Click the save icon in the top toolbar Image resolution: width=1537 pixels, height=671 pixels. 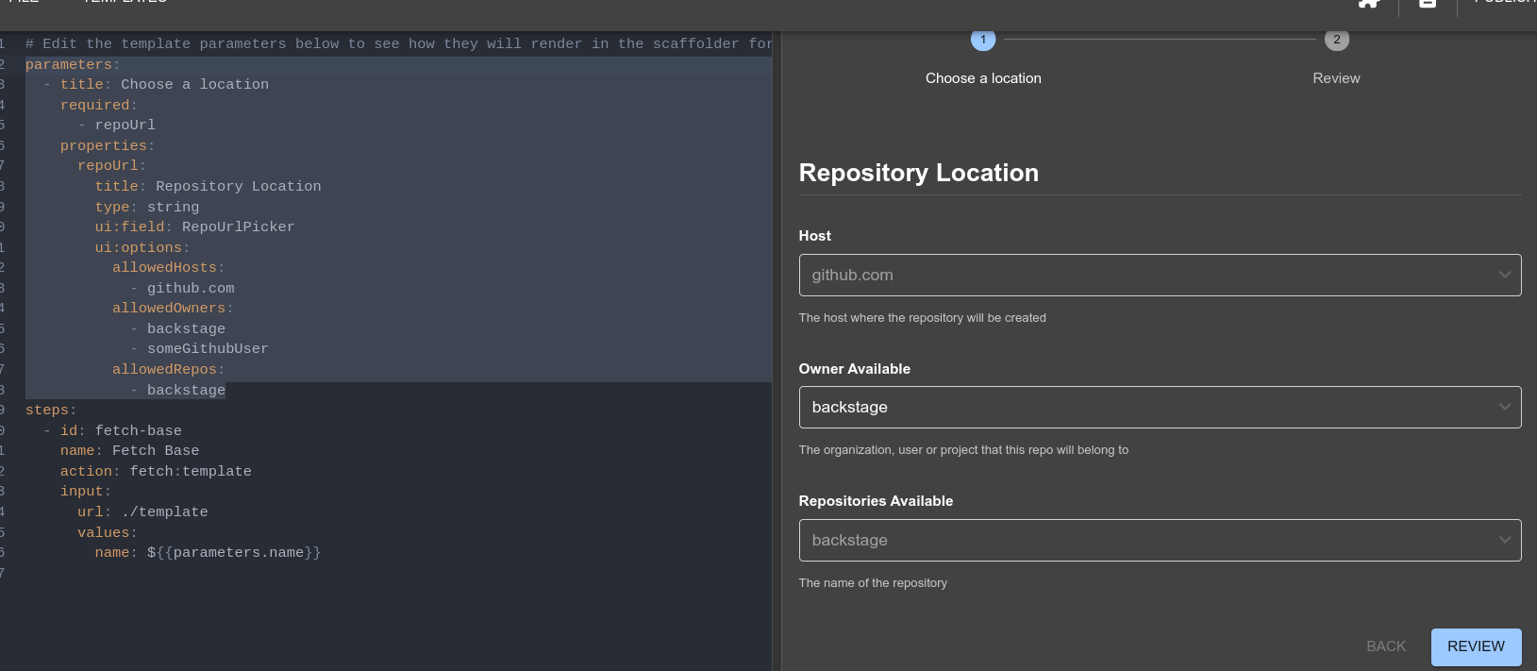point(1427,3)
